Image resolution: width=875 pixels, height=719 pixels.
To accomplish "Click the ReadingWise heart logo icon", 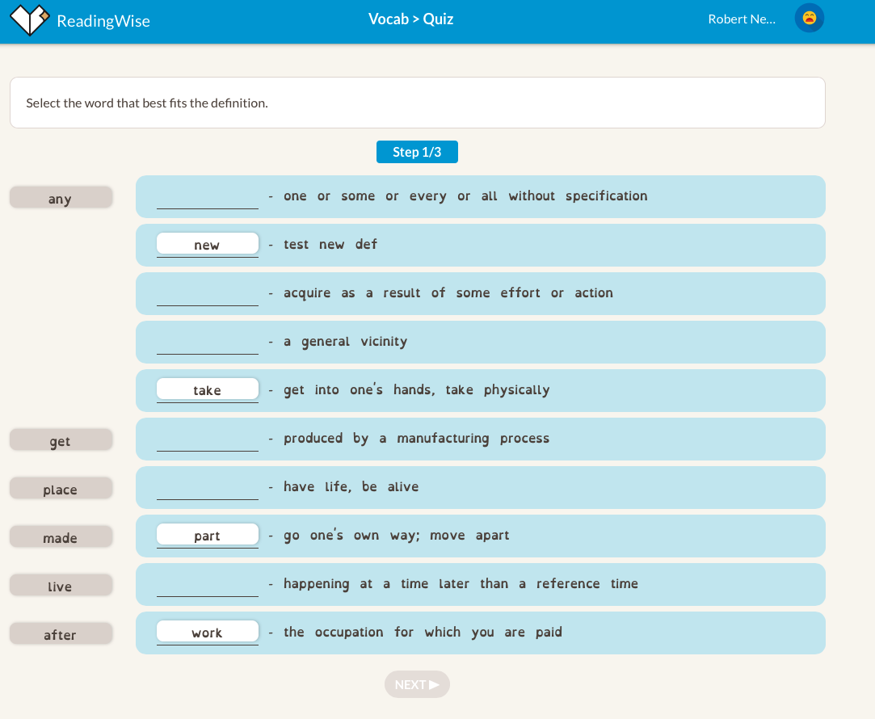I will [30, 20].
